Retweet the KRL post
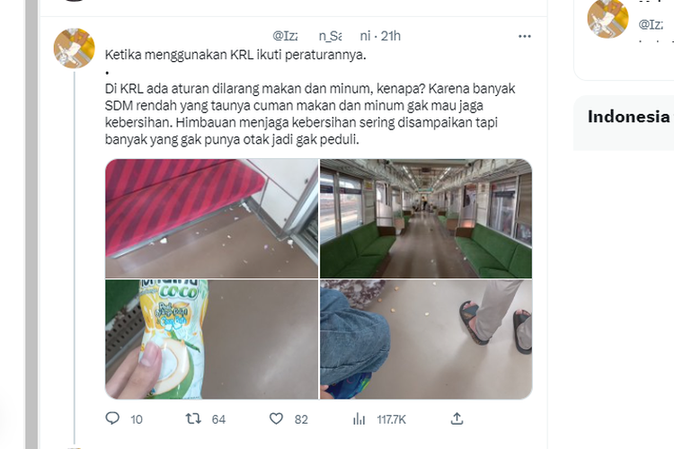 193,418
